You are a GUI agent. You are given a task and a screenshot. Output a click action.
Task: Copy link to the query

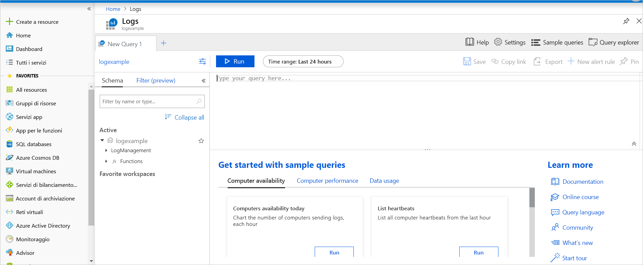pos(509,61)
